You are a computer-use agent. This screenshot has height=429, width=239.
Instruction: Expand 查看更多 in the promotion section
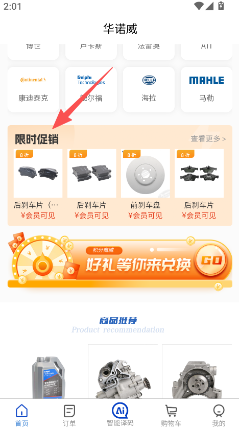(208, 139)
